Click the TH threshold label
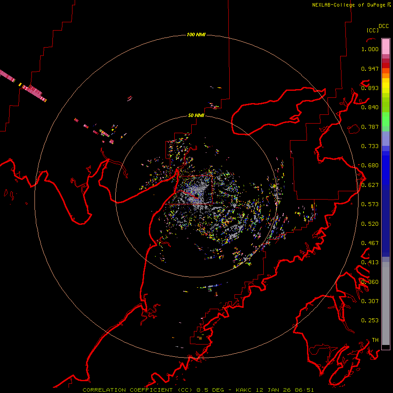Screen dimensions: 393x393 pyautogui.click(x=375, y=340)
